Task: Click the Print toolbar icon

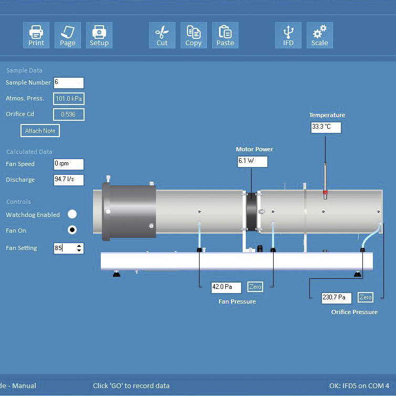Action: pos(36,35)
